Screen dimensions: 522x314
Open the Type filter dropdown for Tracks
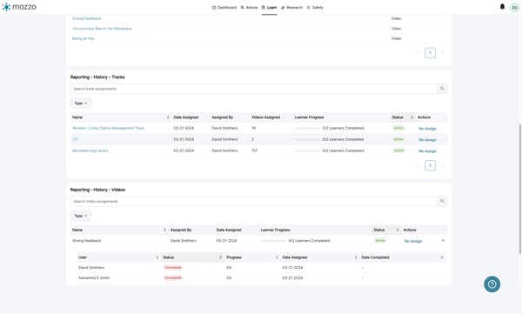(81, 104)
